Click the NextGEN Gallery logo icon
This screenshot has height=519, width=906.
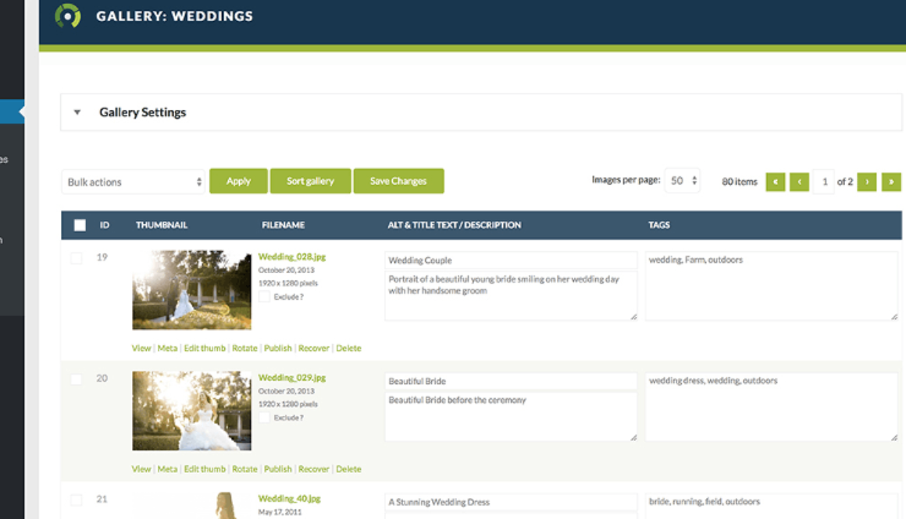point(68,16)
